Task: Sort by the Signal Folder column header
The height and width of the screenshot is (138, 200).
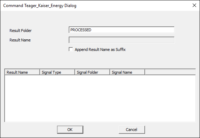Action: [92, 72]
